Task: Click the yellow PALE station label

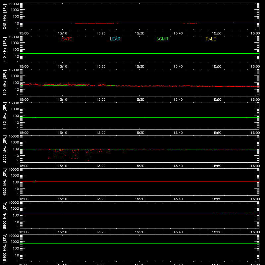Action: click(x=211, y=39)
